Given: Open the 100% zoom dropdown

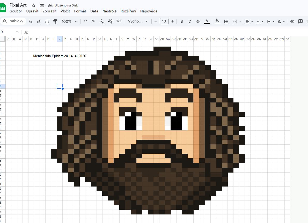Looking at the screenshot, I should 69,21.
